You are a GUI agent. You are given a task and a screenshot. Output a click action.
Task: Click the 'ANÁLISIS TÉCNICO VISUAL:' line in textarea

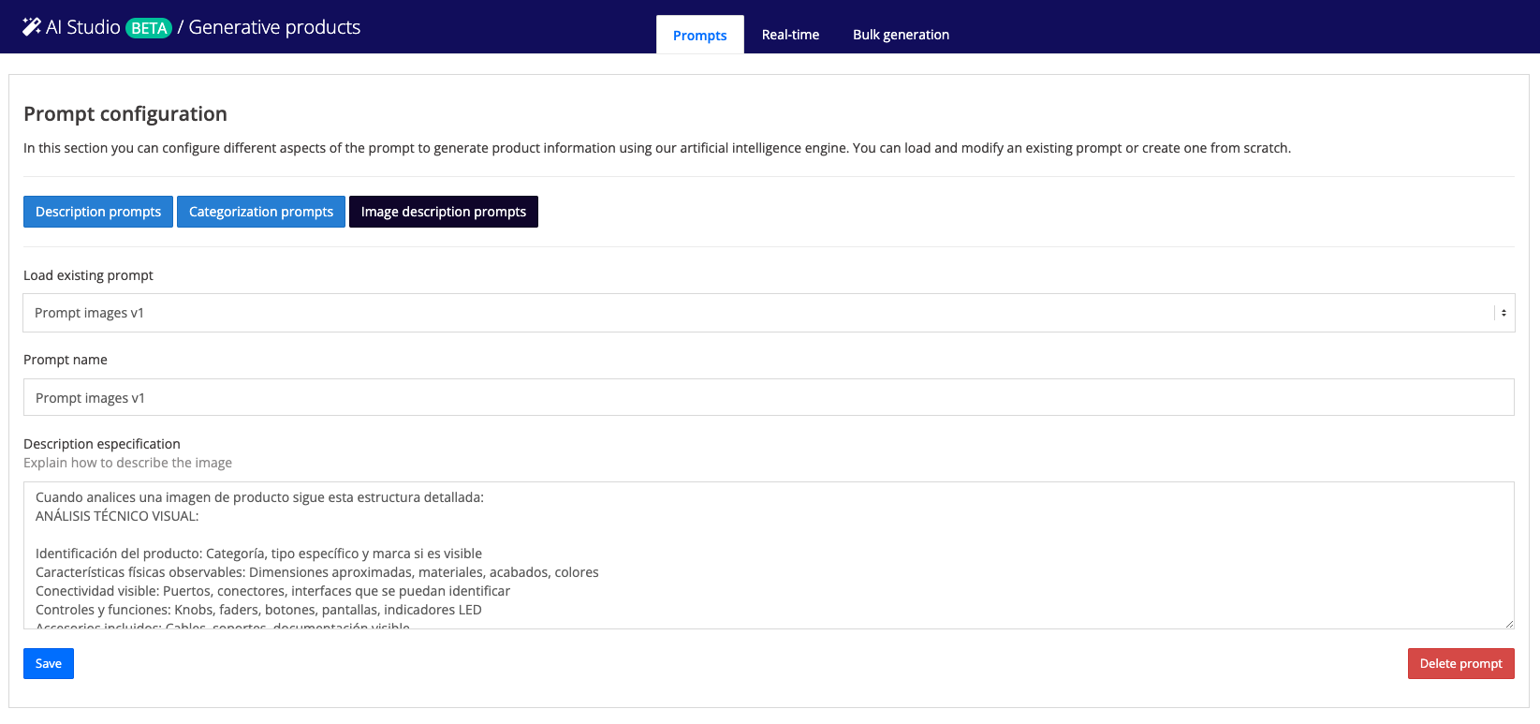(x=117, y=516)
